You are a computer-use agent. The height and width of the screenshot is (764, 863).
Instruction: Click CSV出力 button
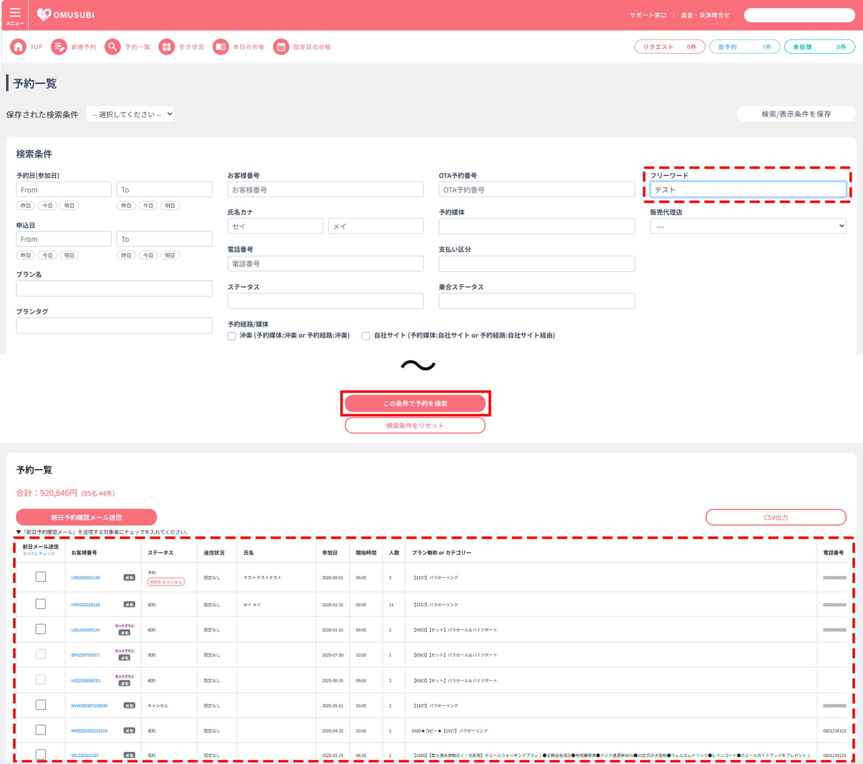[x=776, y=518]
